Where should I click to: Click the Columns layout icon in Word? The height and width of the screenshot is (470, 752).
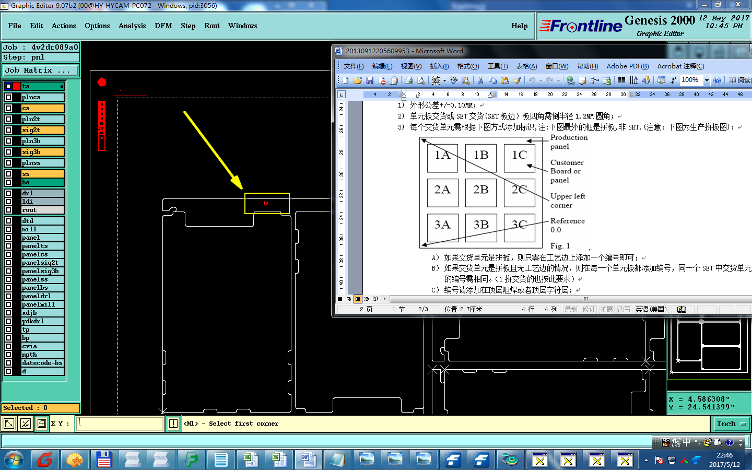pos(621,80)
